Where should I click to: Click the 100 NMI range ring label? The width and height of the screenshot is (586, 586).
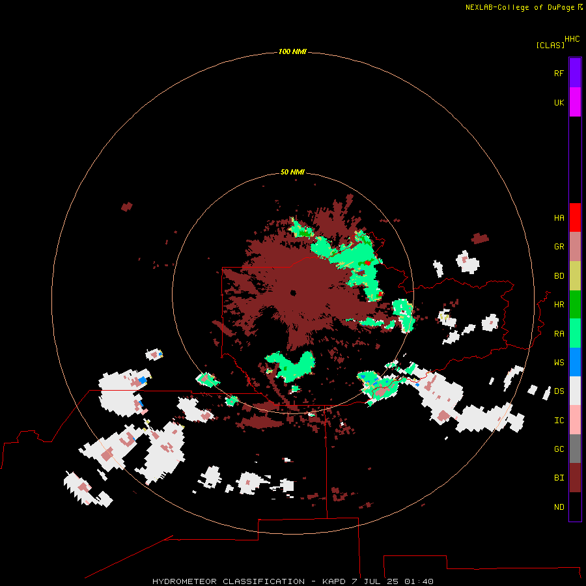pyautogui.click(x=292, y=51)
